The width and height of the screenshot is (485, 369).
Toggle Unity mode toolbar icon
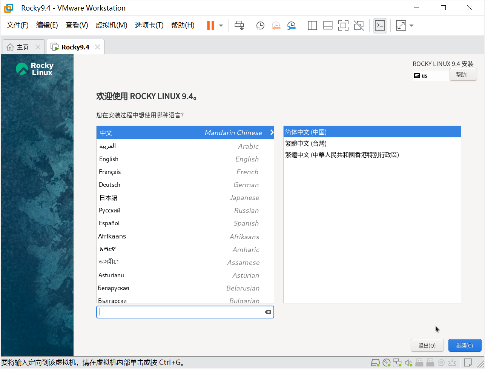[x=359, y=25]
